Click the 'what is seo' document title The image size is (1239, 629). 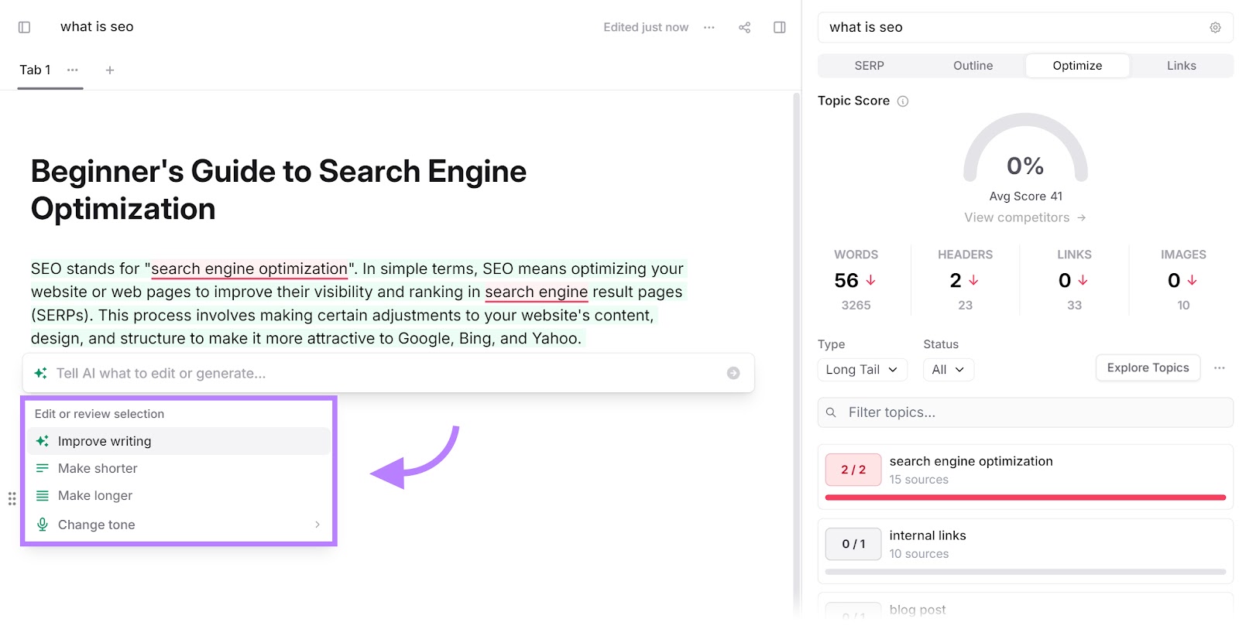click(x=97, y=27)
